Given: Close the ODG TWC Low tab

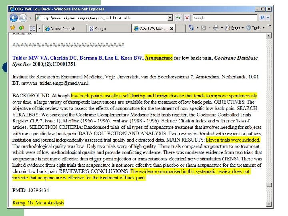Looking at the screenshot, I should (x=172, y=28).
